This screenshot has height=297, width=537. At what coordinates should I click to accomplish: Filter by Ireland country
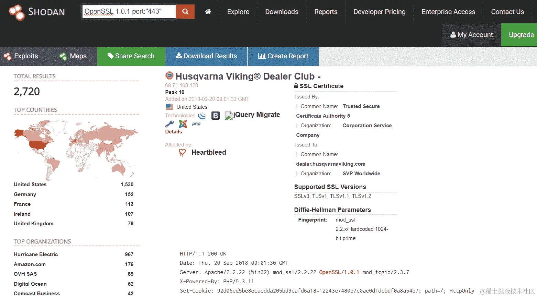22,214
